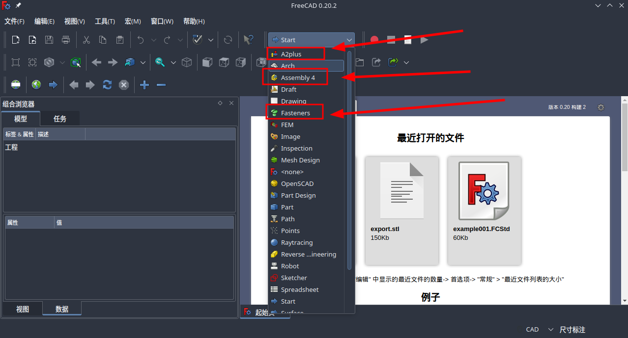
Task: Click the Open file toolbar icon
Action: click(x=32, y=40)
